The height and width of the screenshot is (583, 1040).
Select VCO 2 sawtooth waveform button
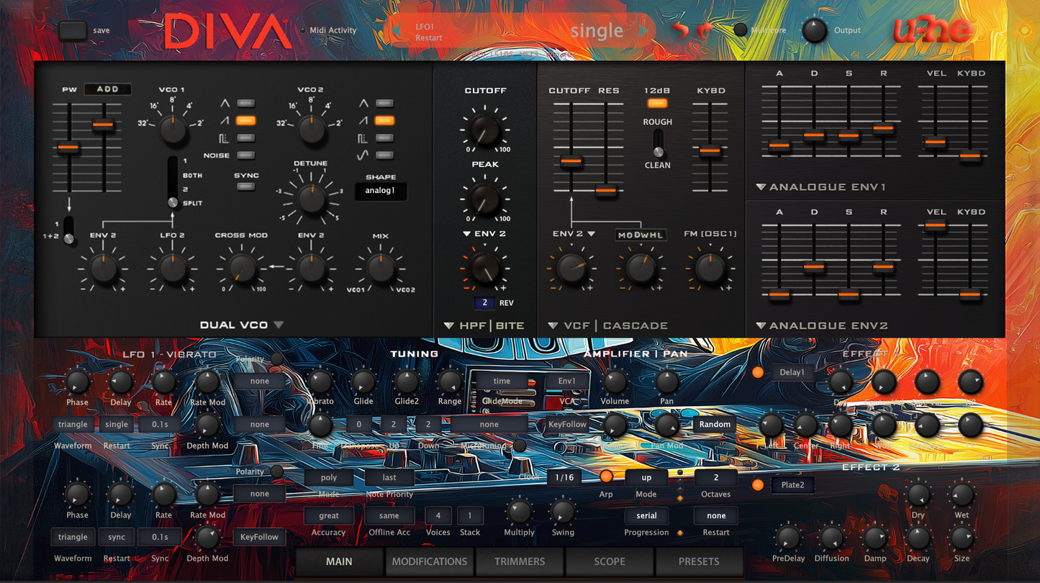[384, 120]
